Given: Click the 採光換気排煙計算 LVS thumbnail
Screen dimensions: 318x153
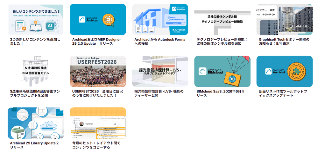Looking at the screenshot, I should click(160, 72).
